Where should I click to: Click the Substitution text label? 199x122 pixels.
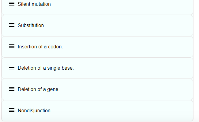coord(31,26)
